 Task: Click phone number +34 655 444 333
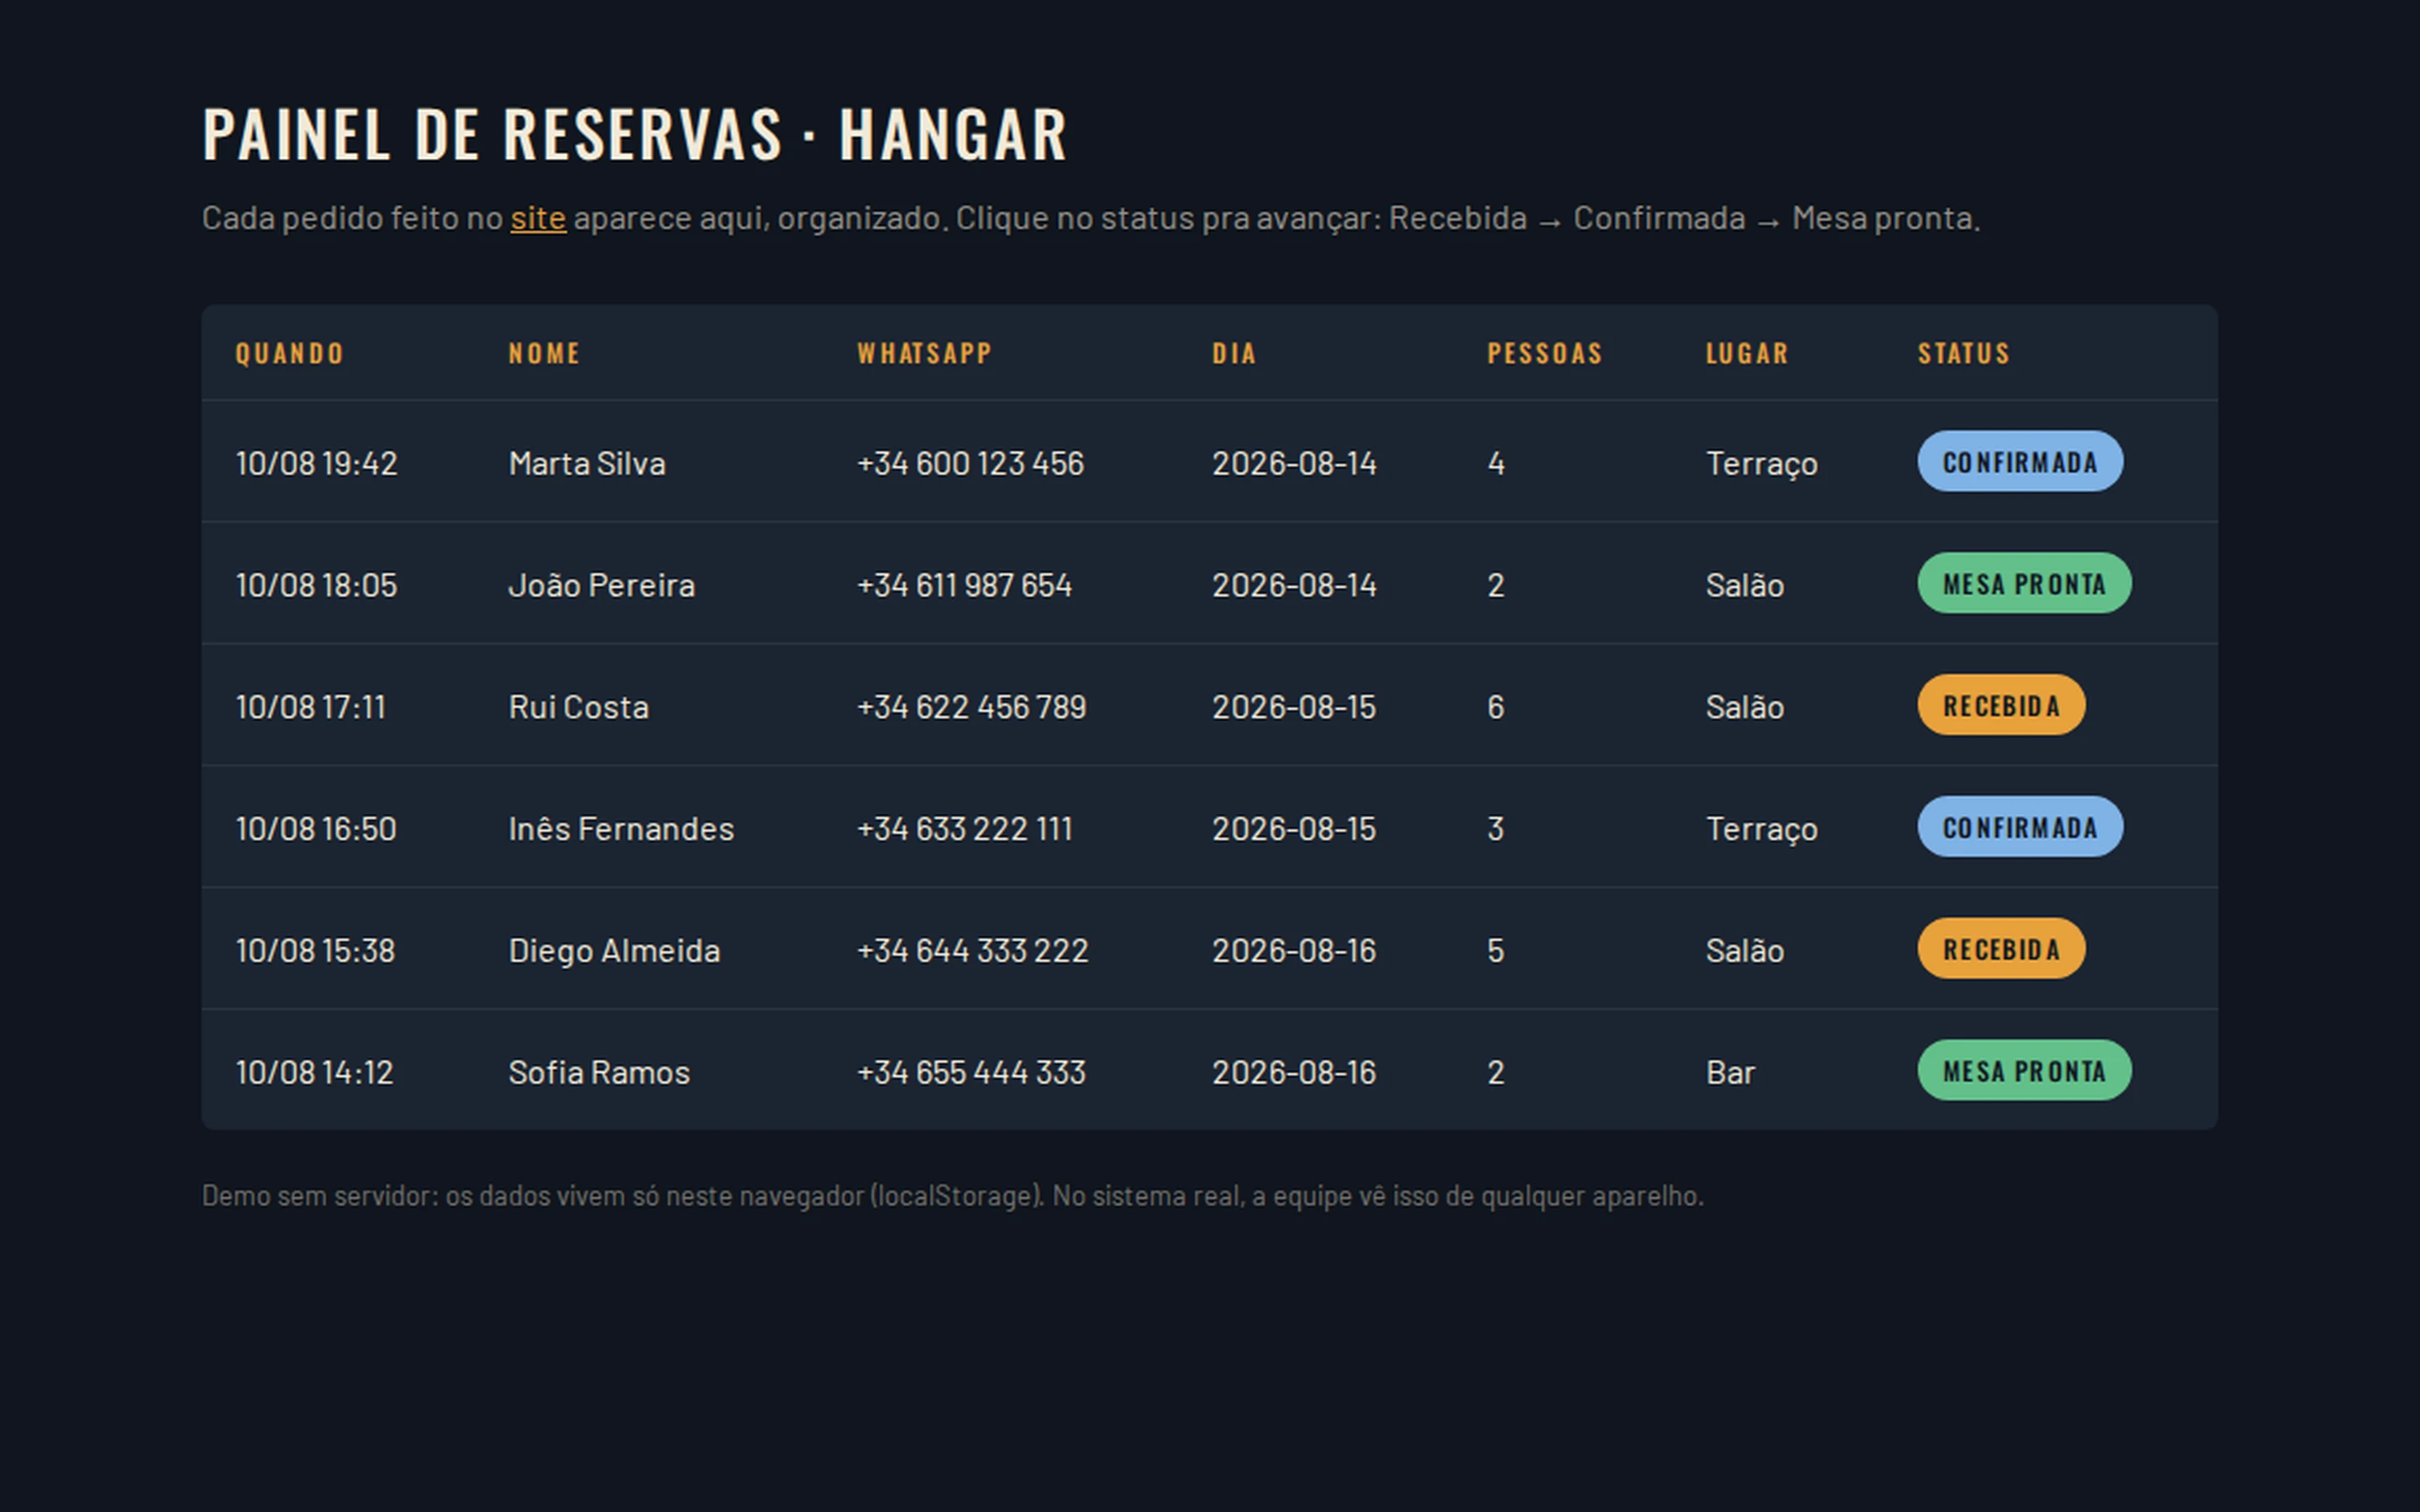tap(971, 1073)
